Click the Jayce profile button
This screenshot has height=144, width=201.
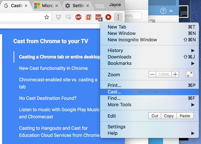(115, 5)
